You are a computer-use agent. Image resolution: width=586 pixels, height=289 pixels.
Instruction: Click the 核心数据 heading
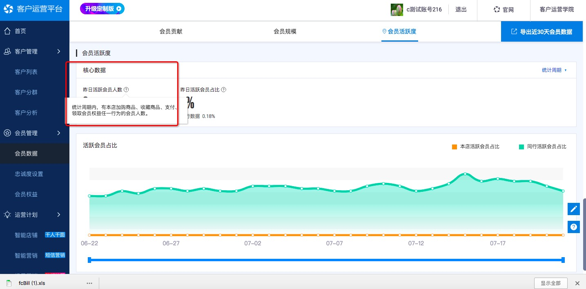(94, 70)
